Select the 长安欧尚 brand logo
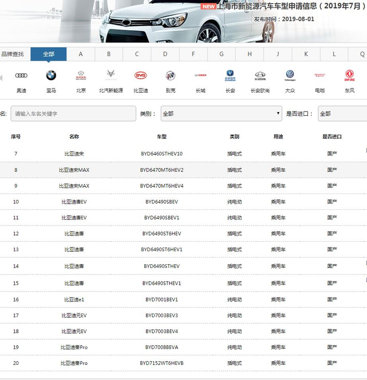 260,75
